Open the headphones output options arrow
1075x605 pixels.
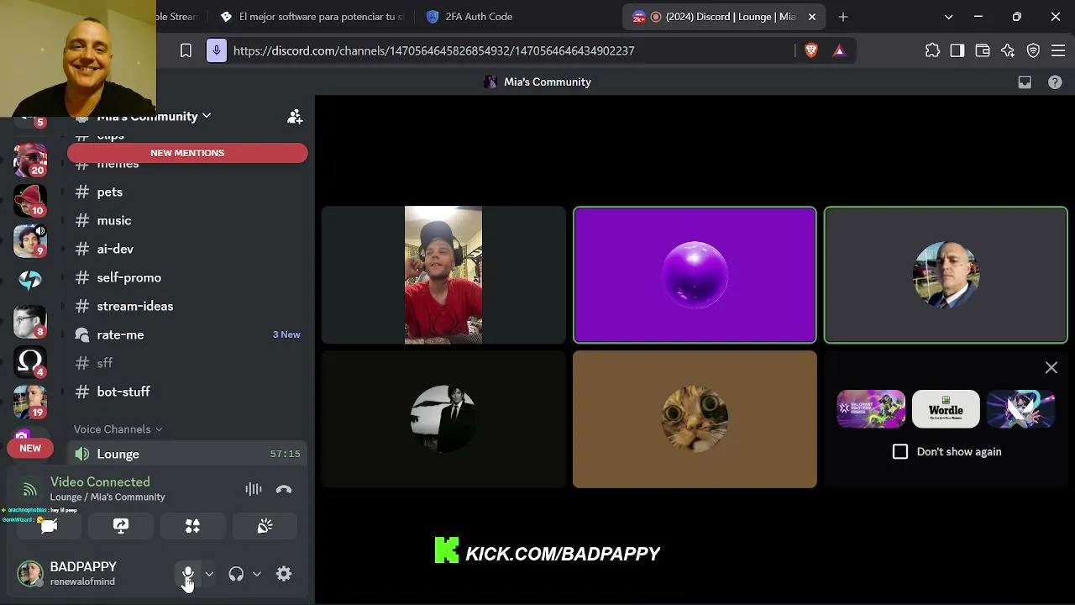tap(257, 574)
